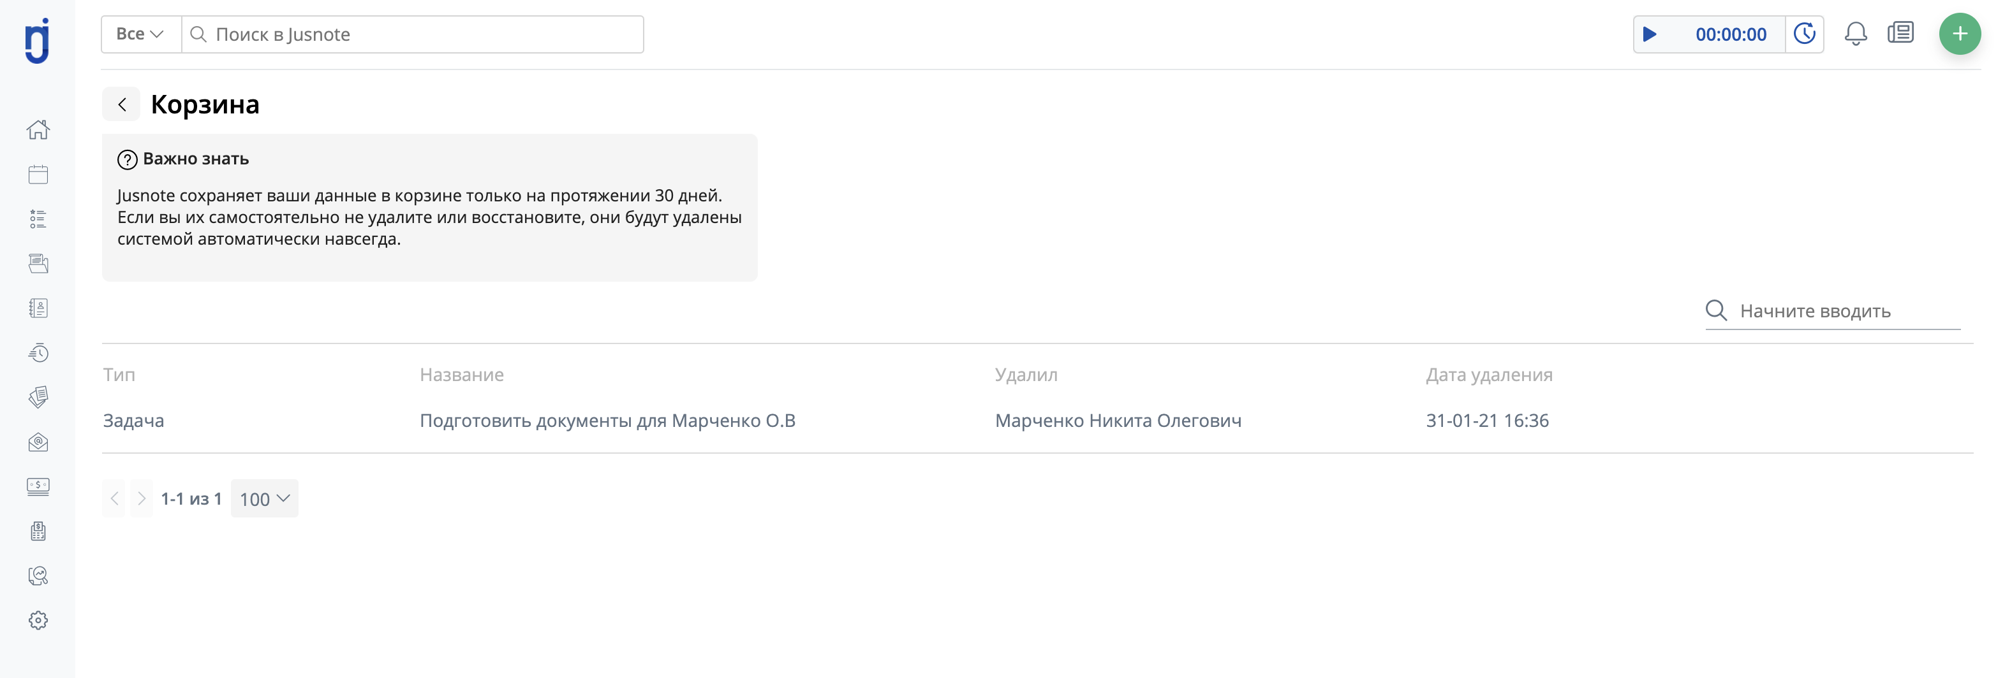Click the green plus create button
The image size is (2012, 678).
pos(1959,34)
